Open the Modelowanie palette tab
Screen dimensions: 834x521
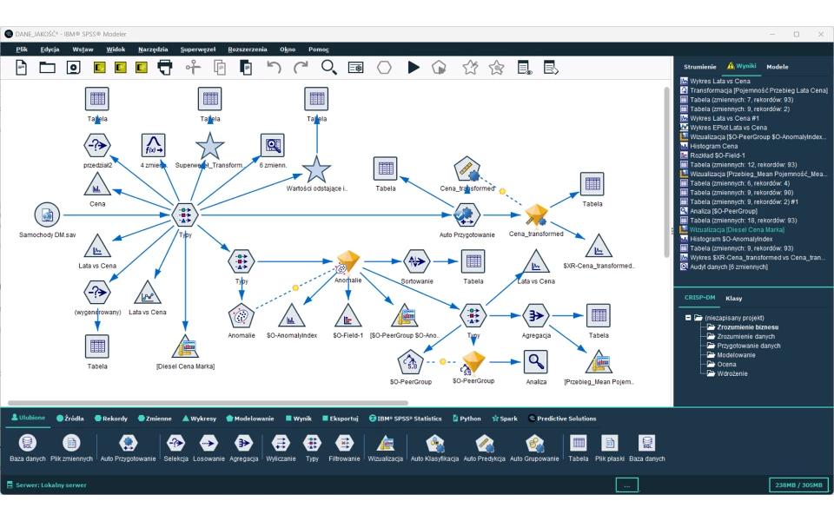point(250,419)
